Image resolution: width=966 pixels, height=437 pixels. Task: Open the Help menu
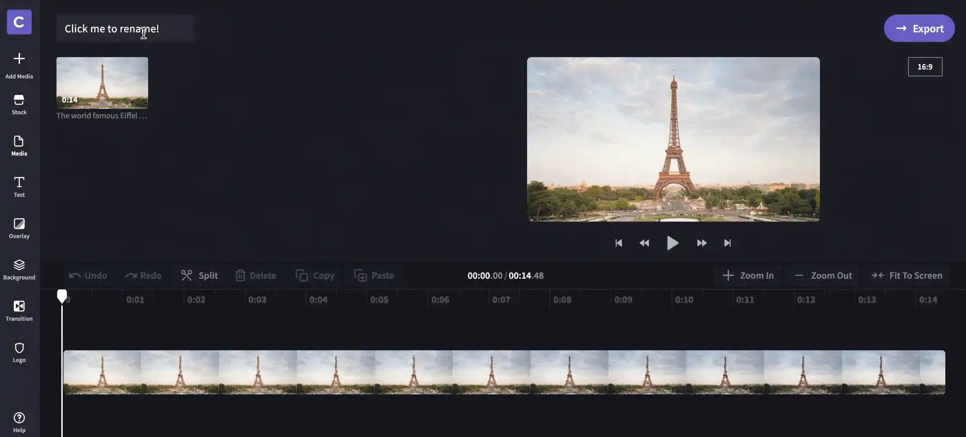pos(19,422)
